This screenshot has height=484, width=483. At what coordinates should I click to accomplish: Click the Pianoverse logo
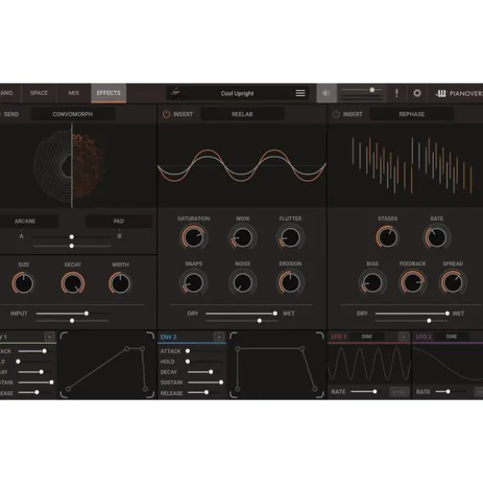point(459,93)
